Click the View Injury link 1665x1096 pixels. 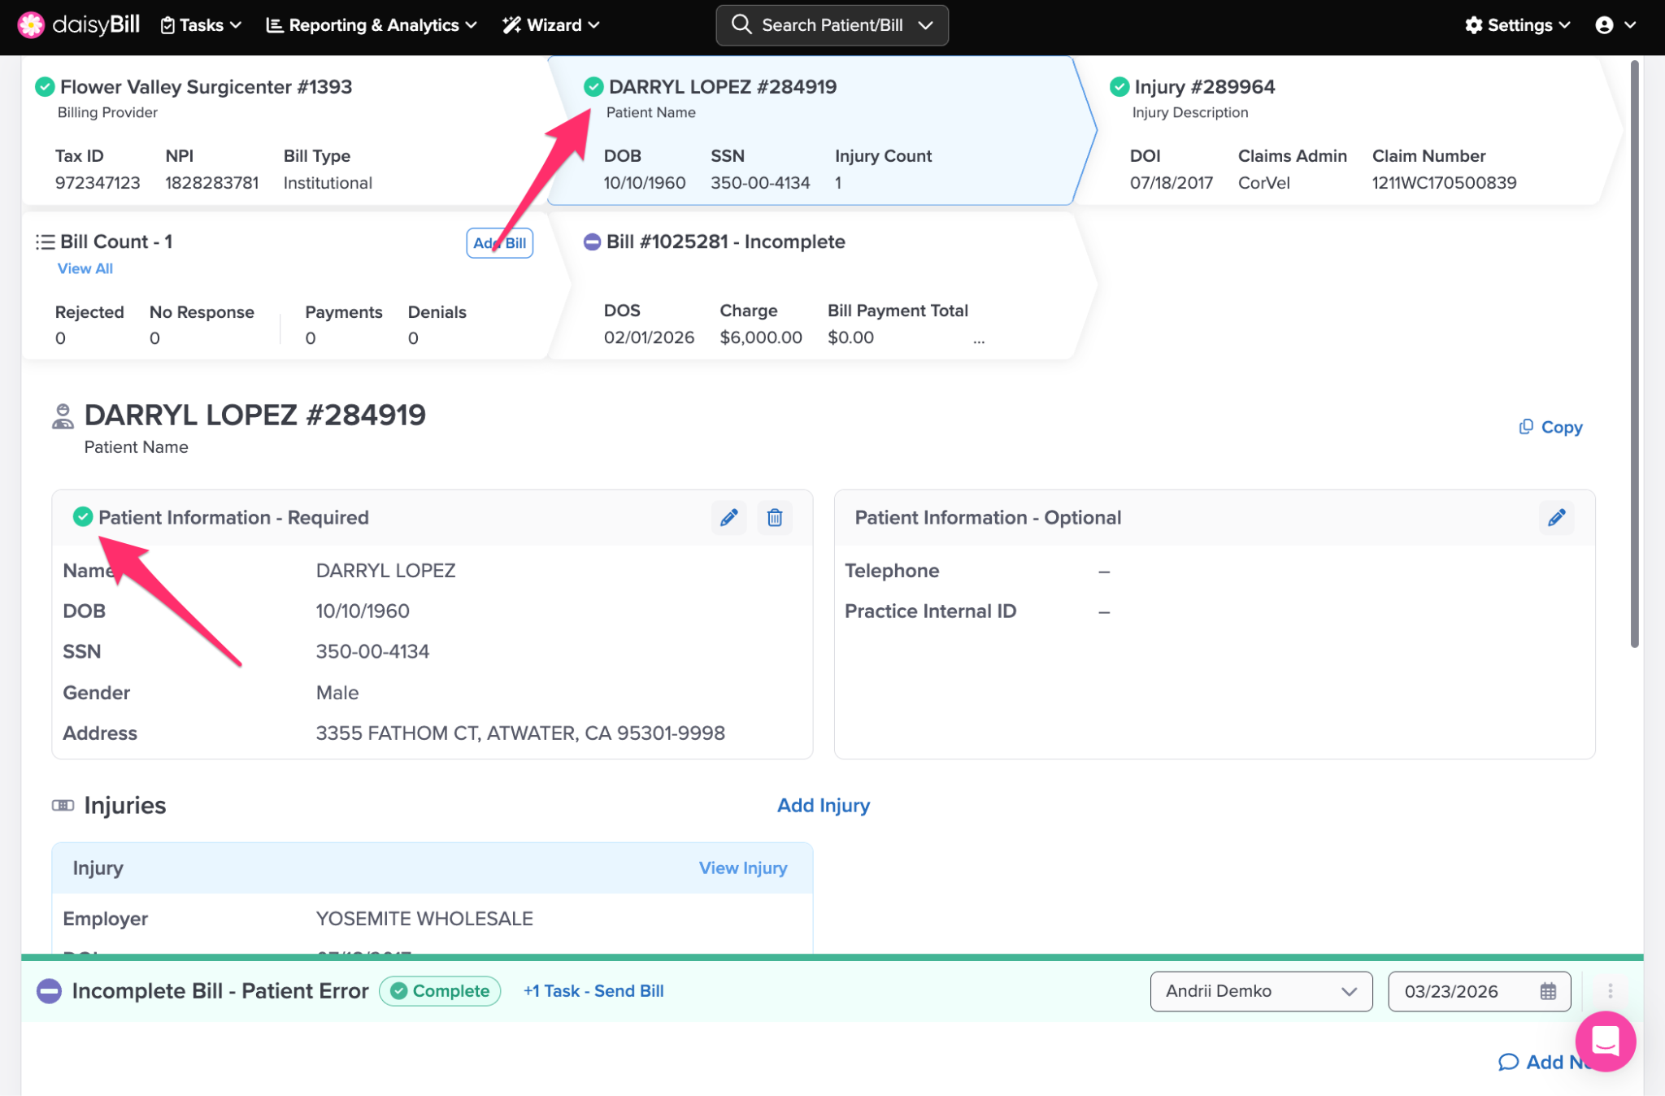742,868
